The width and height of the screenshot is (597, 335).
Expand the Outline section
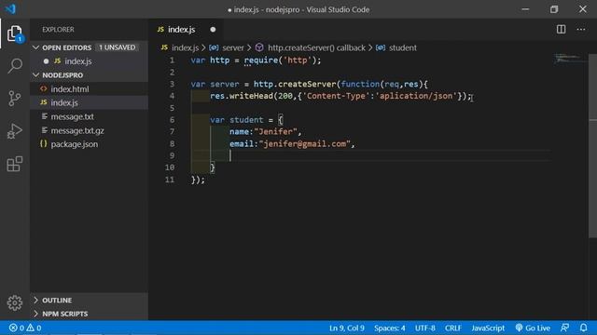pyautogui.click(x=36, y=300)
